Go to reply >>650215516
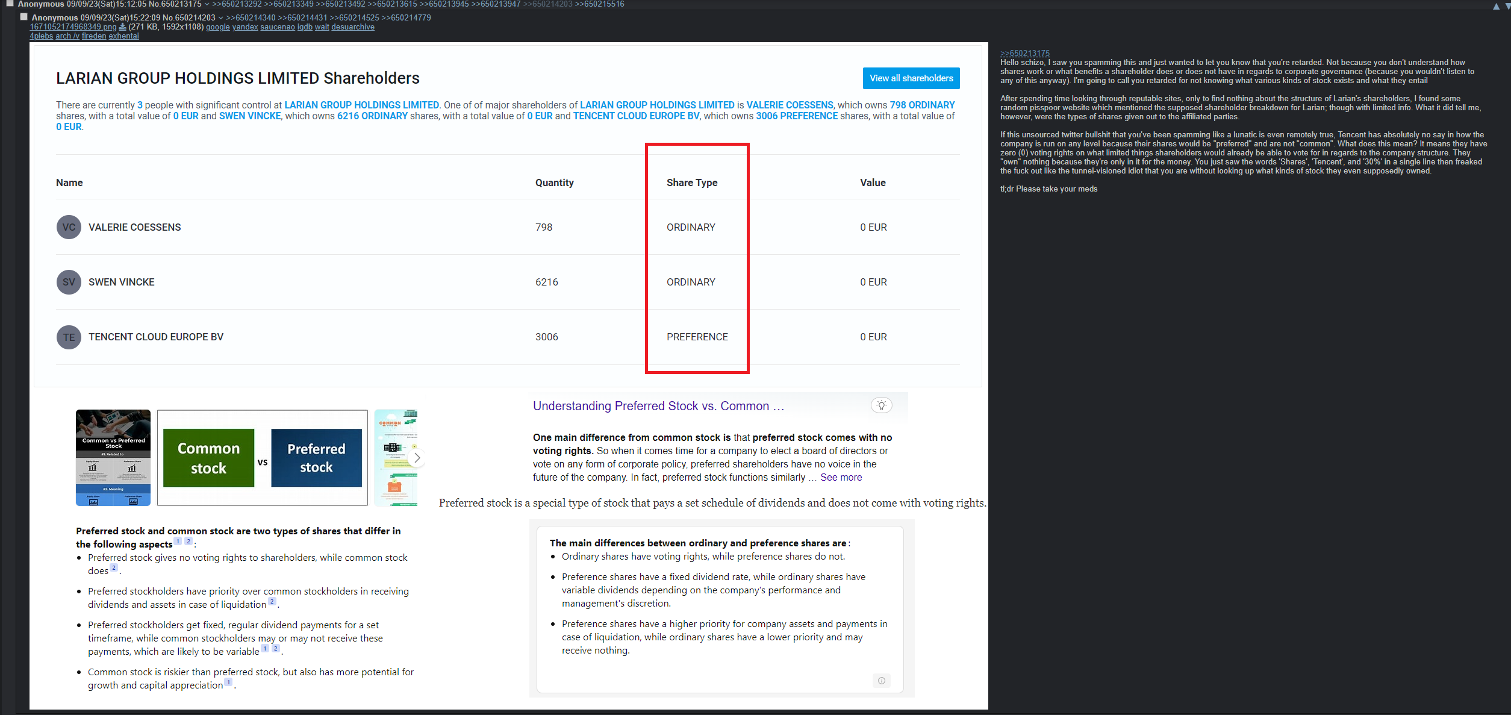The image size is (1511, 715). 599,4
